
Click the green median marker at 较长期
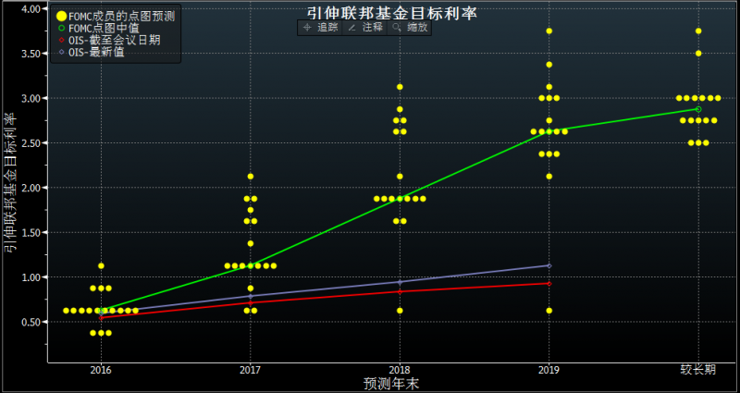click(x=698, y=109)
